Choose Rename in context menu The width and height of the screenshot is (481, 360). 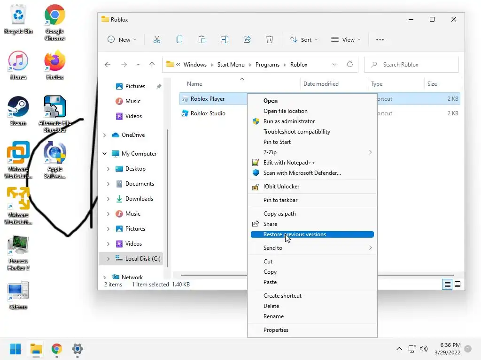(x=312, y=316)
